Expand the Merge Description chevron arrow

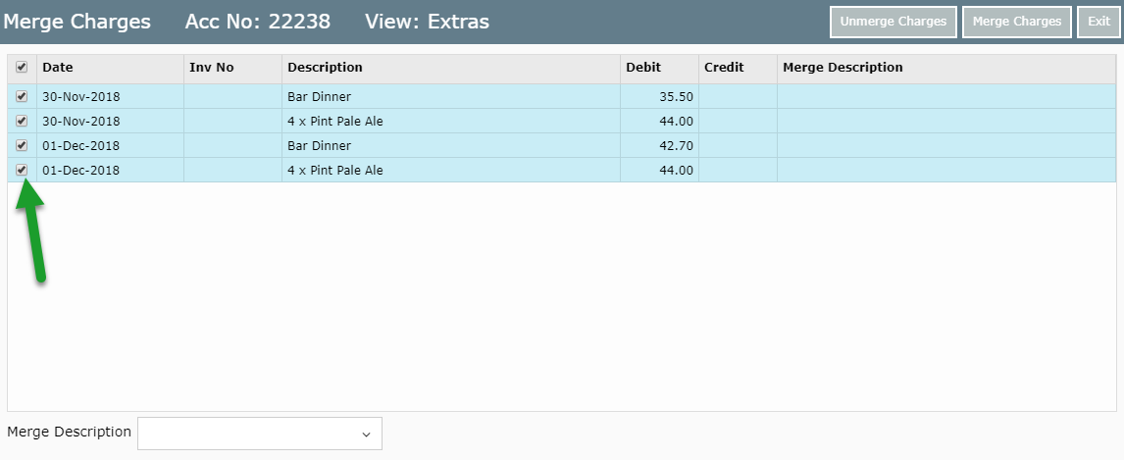pyautogui.click(x=367, y=434)
